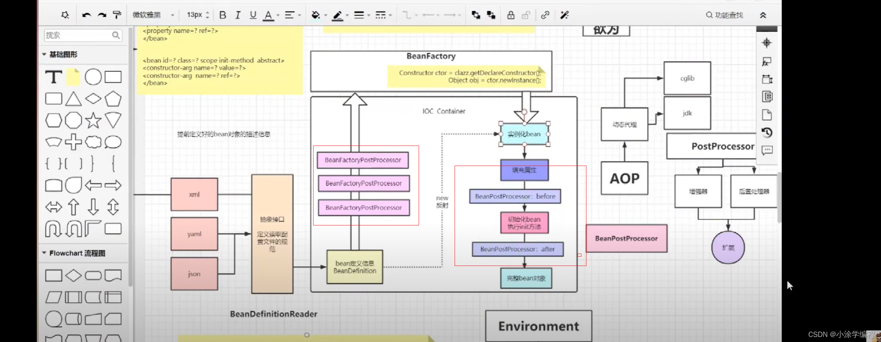The height and width of the screenshot is (342, 881).
Task: Toggle underline text formatting
Action: [x=253, y=15]
